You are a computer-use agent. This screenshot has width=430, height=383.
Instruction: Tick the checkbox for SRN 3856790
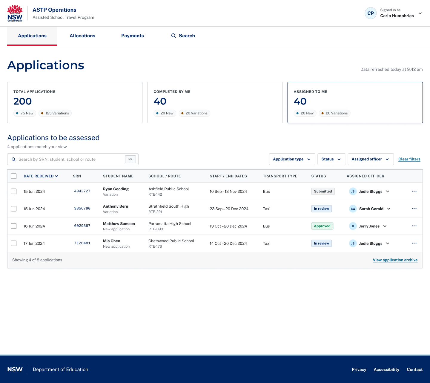tap(14, 209)
